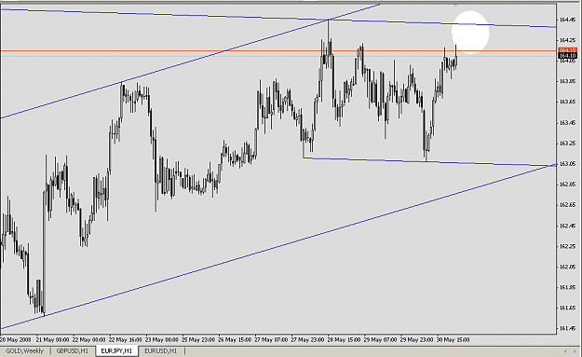Click the 162.05 price scale label
Screen dimensions: 582x357
[567, 267]
